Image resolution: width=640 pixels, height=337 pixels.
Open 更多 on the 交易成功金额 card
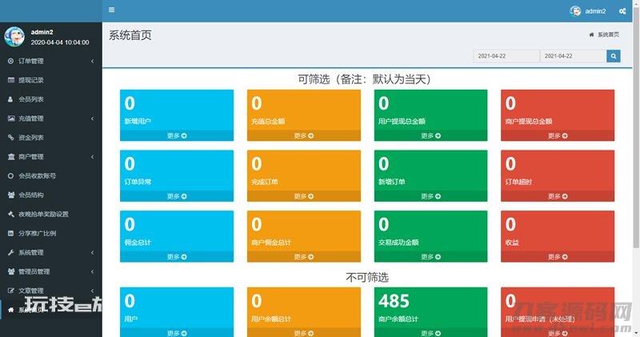[x=430, y=256]
